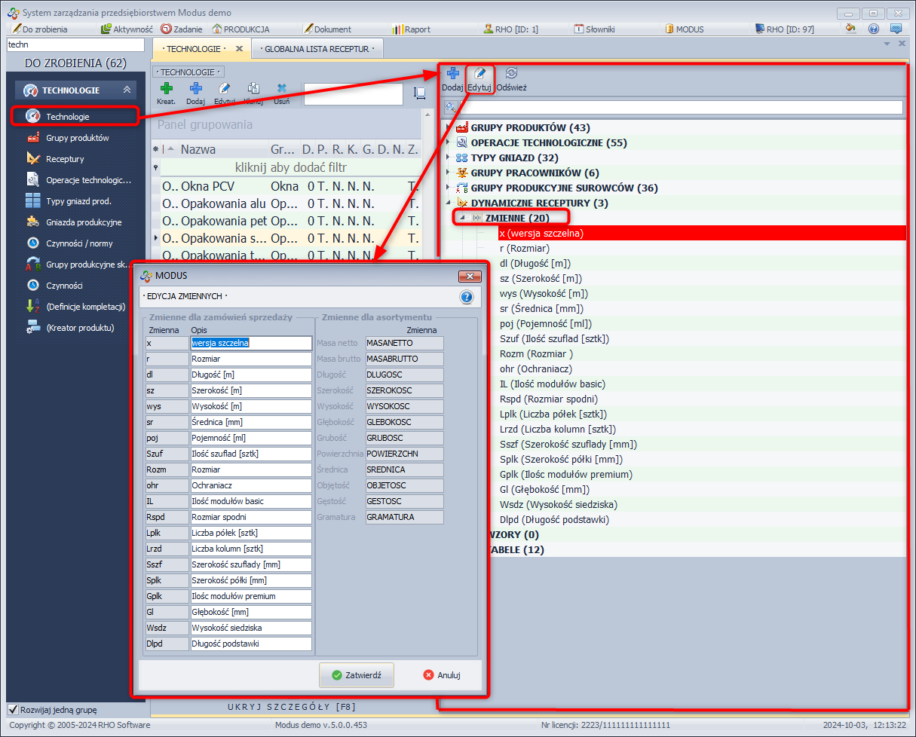This screenshot has height=737, width=916.
Task: Click the blue help icon in dialog
Action: point(466,297)
